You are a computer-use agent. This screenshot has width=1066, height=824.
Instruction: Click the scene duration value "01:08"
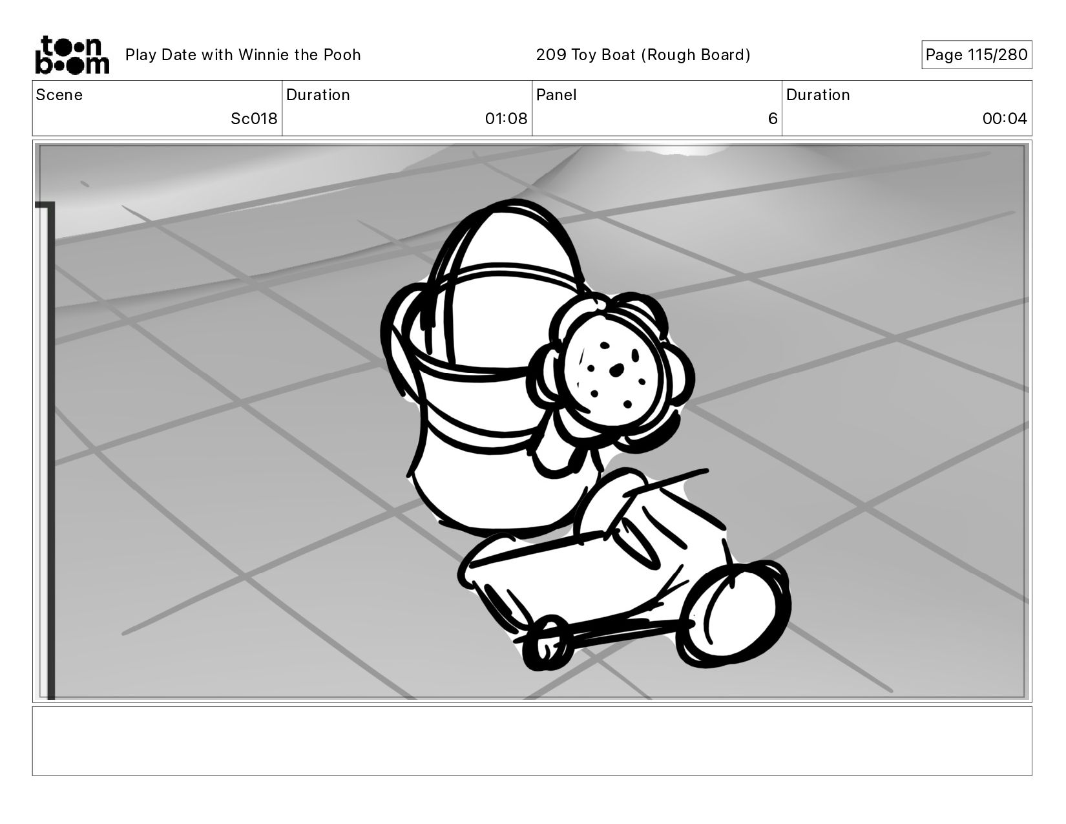[507, 119]
